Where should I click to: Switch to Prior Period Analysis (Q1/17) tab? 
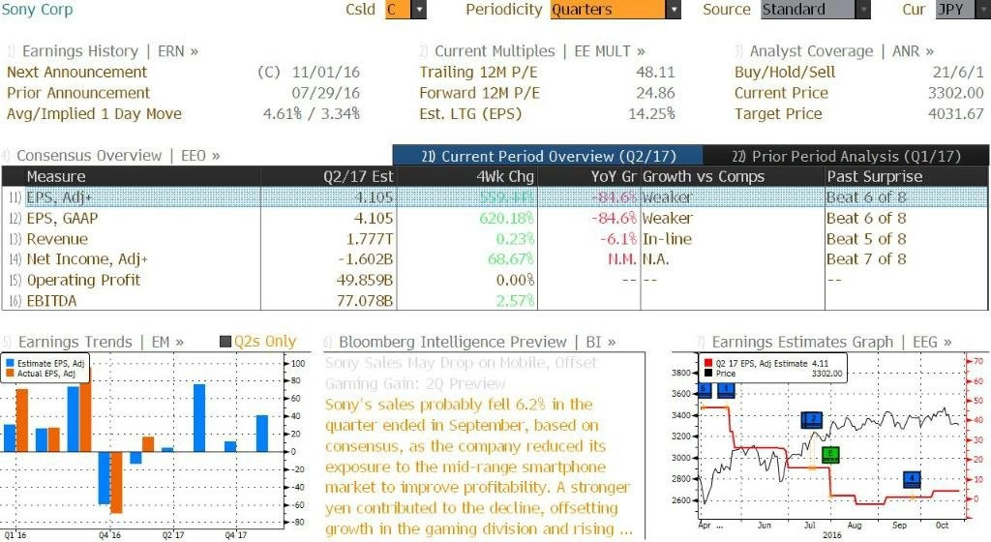pos(846,156)
